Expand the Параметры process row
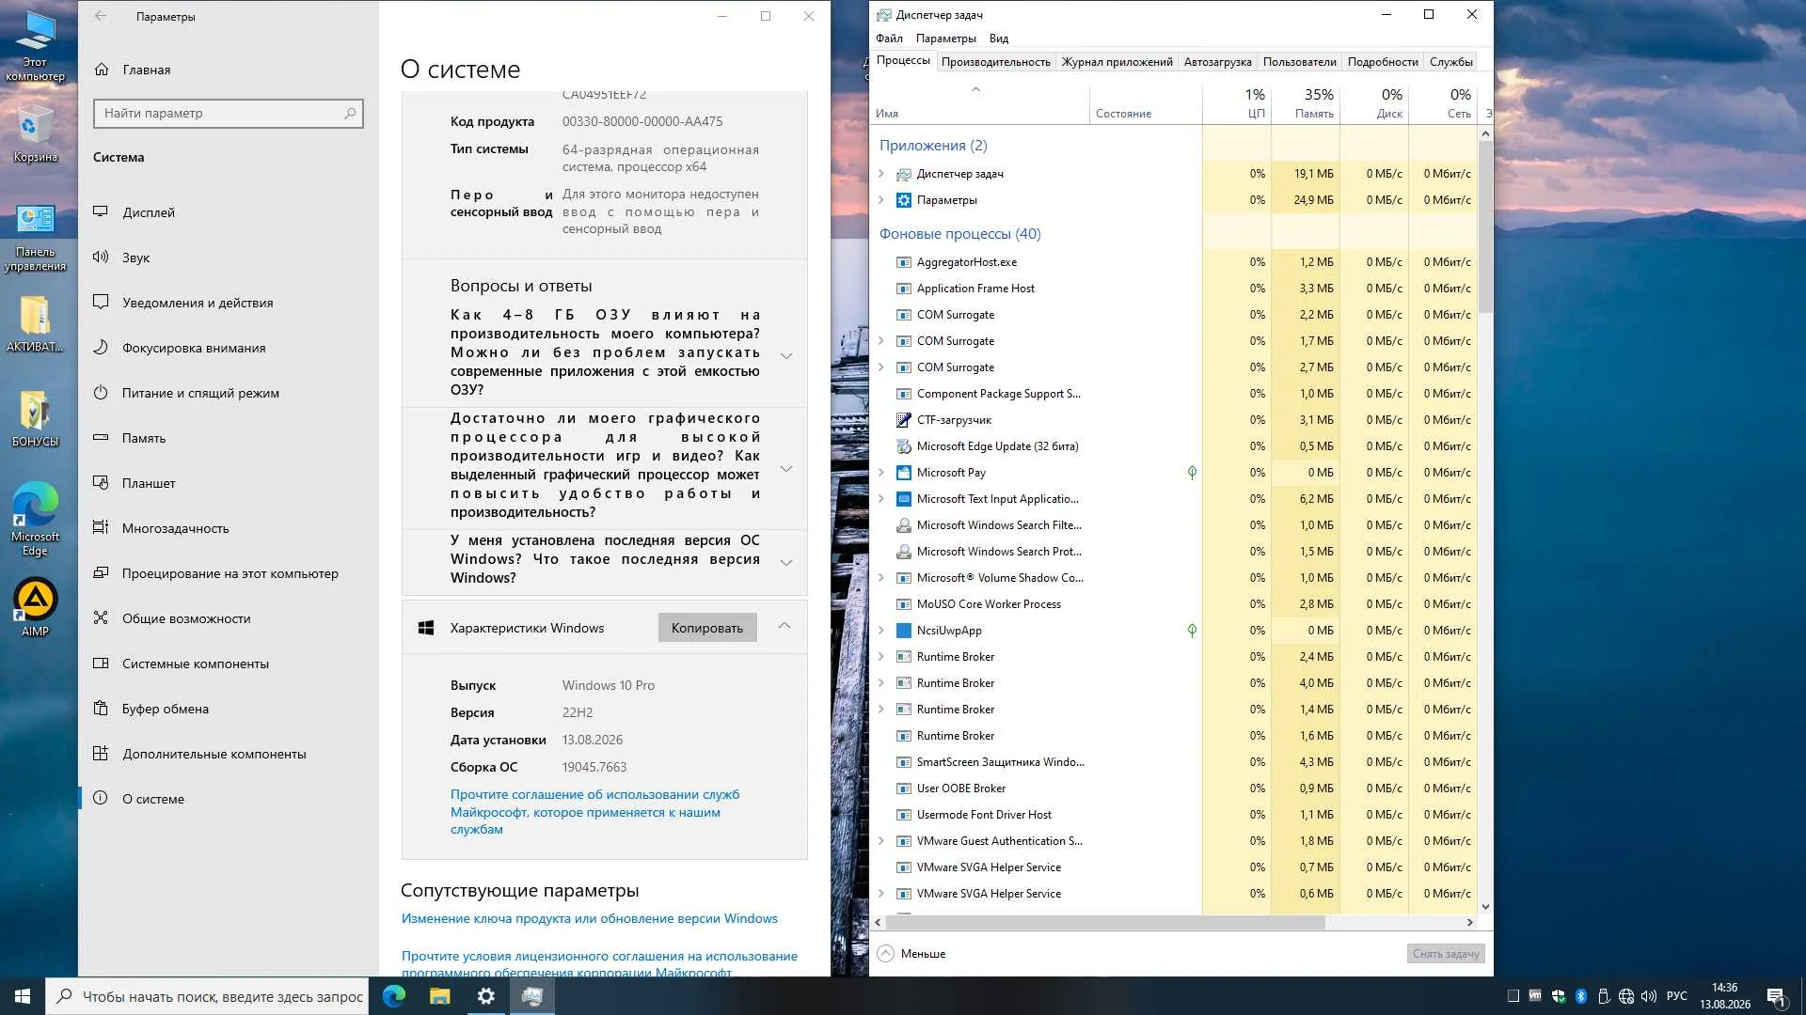The height and width of the screenshot is (1015, 1806). [881, 200]
